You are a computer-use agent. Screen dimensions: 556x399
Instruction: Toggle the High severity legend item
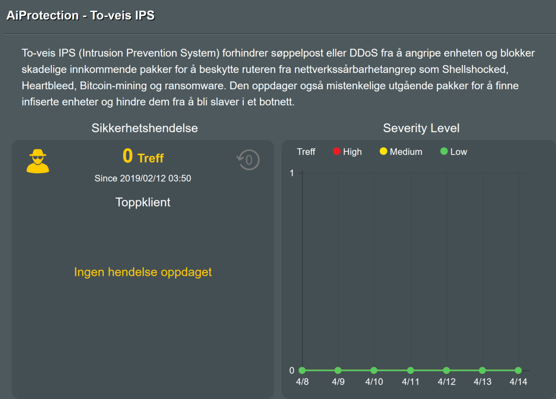(347, 152)
